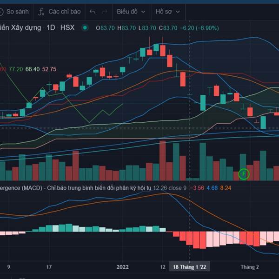Image resolution: width=279 pixels, height=279 pixels.
Task: Click the green F marker on volume
Action: [x=244, y=174]
